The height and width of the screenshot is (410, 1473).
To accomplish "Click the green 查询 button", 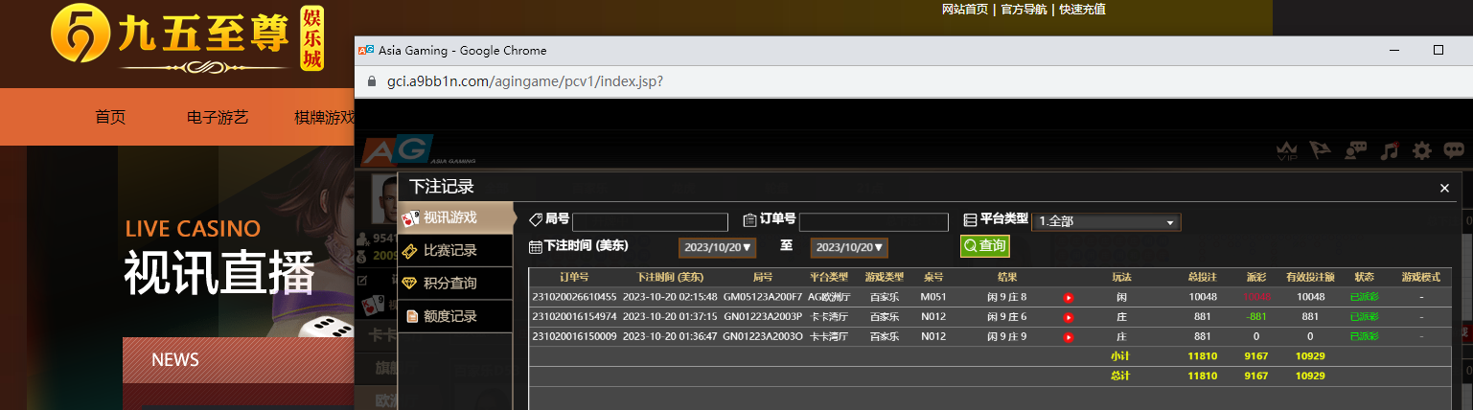I will (985, 246).
